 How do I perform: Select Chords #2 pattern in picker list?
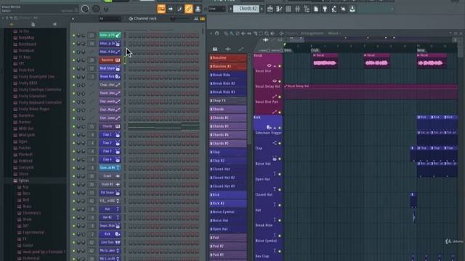click(227, 117)
